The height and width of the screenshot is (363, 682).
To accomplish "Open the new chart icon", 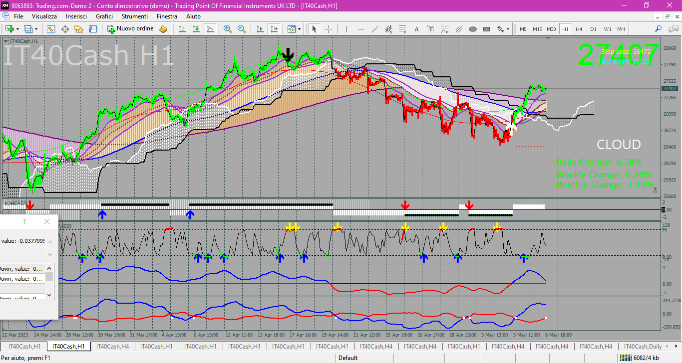I will pyautogui.click(x=9, y=29).
